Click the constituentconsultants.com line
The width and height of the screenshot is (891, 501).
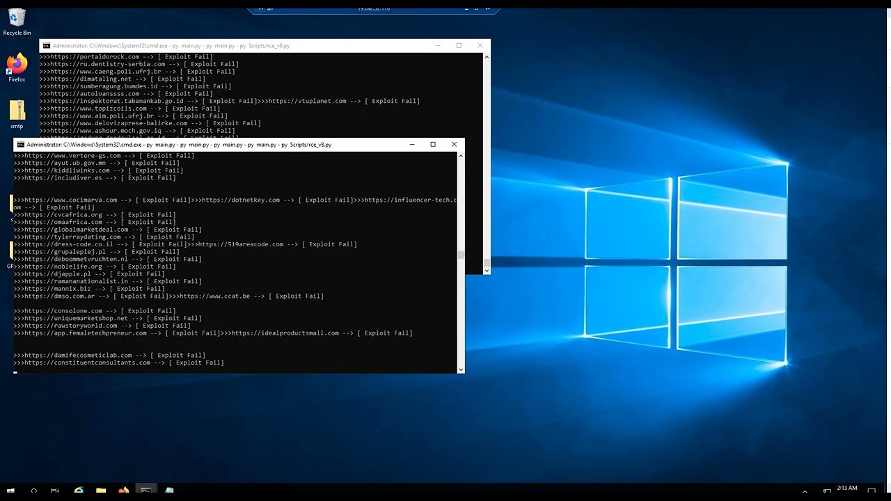tap(118, 363)
